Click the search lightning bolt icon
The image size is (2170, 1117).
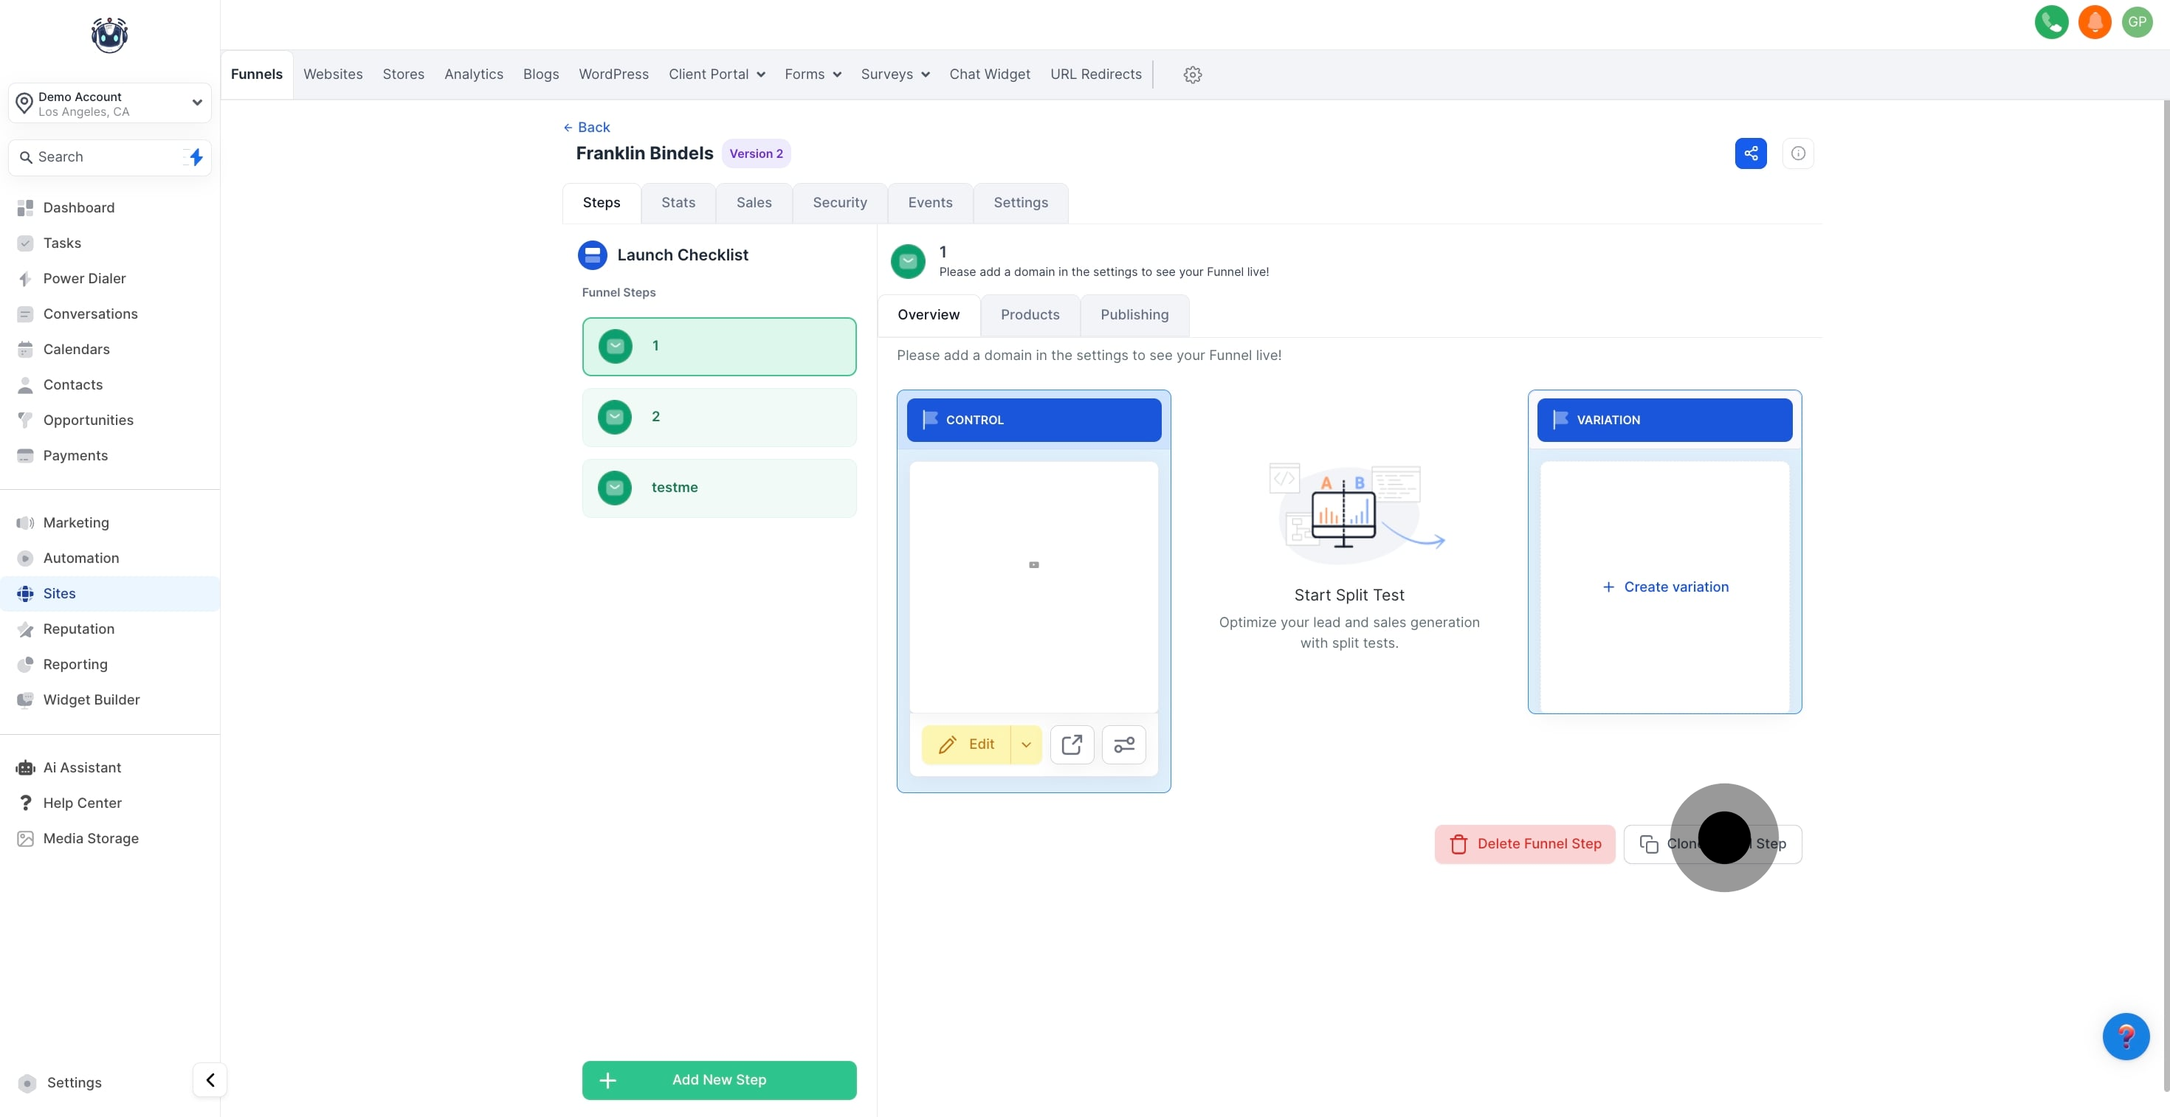tap(196, 157)
